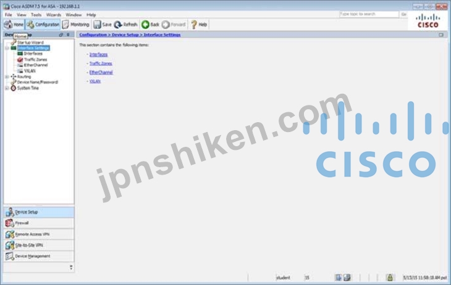Click the VXLAN tree icon
This screenshot has height=285, width=451.
point(20,71)
